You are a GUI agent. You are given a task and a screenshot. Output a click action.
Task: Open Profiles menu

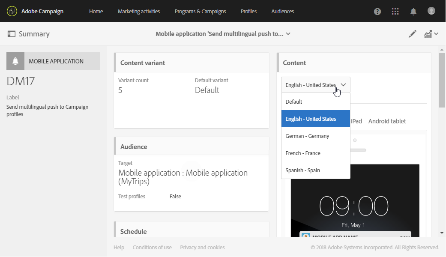point(248,12)
